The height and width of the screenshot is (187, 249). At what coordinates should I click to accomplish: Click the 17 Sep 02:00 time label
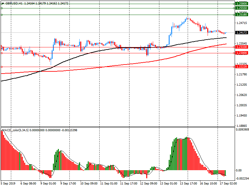coord(228,184)
